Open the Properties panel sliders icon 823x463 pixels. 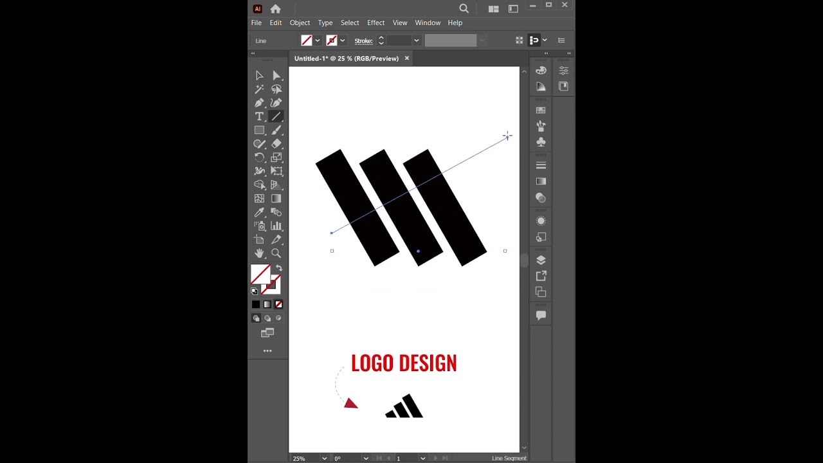click(564, 71)
